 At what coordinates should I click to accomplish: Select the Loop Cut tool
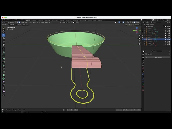3,69
